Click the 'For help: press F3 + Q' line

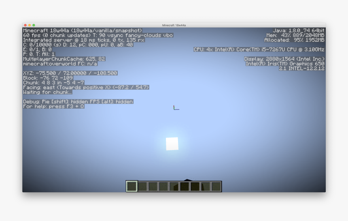(x=53, y=106)
